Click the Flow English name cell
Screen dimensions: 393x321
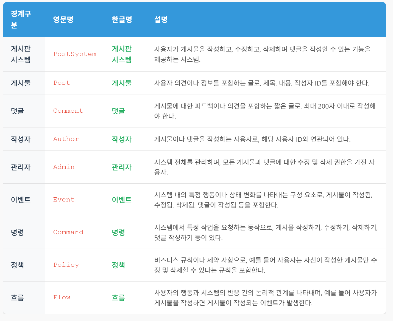click(62, 297)
